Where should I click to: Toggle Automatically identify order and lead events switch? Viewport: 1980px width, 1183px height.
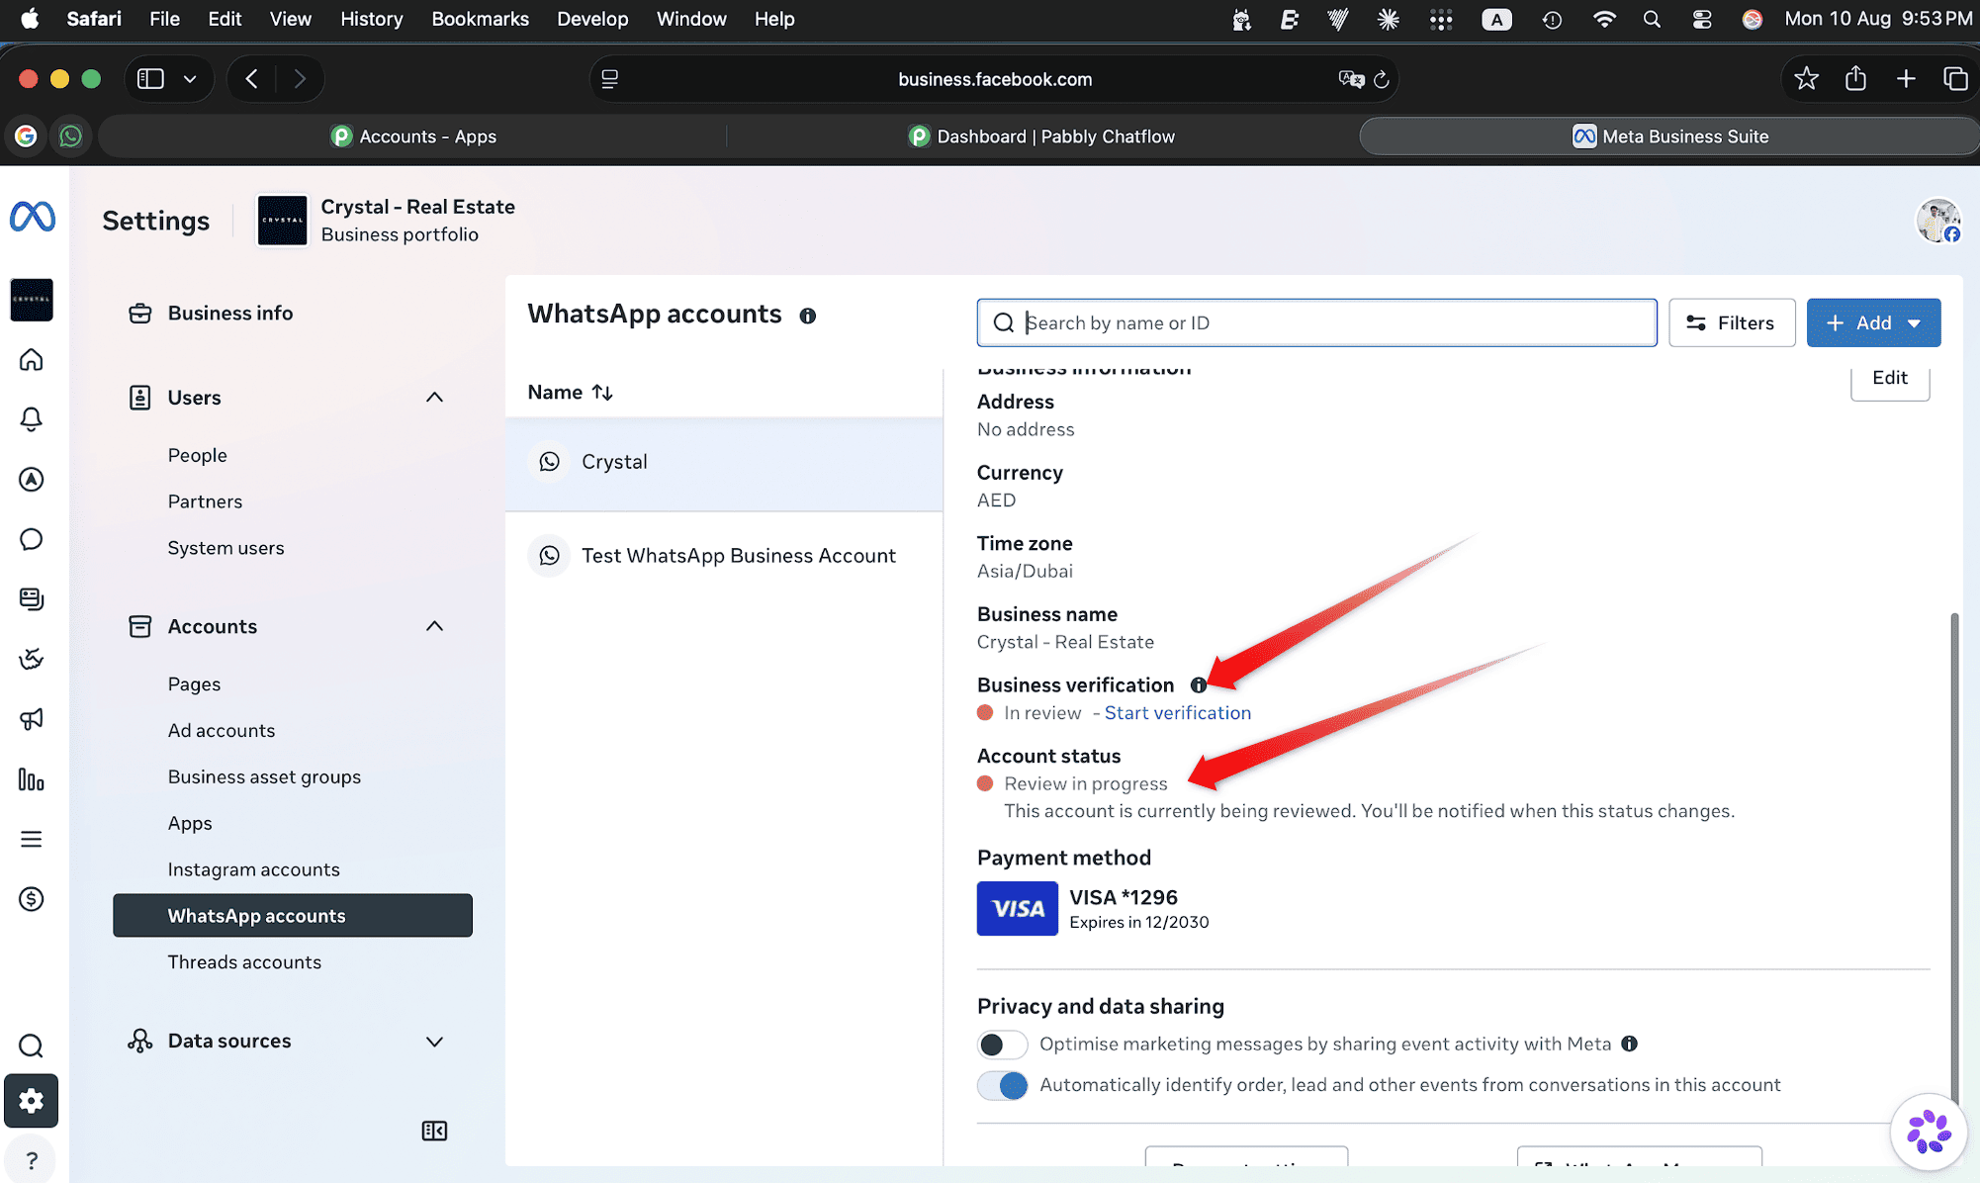pyautogui.click(x=1002, y=1085)
